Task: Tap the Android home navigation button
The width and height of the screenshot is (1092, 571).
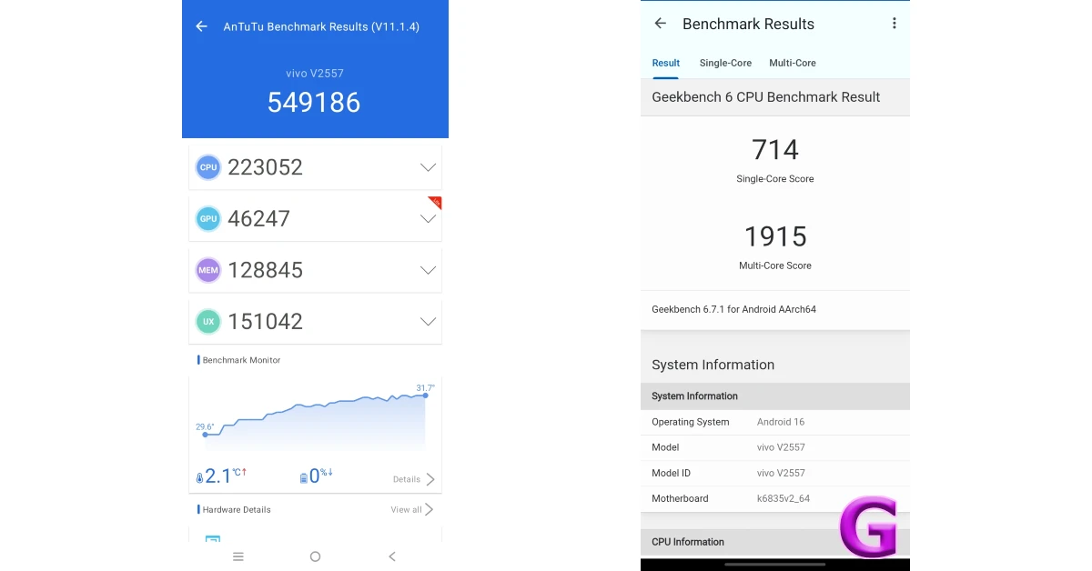Action: pos(315,556)
